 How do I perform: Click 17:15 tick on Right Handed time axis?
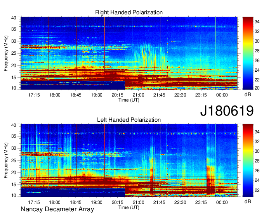coord(34,95)
